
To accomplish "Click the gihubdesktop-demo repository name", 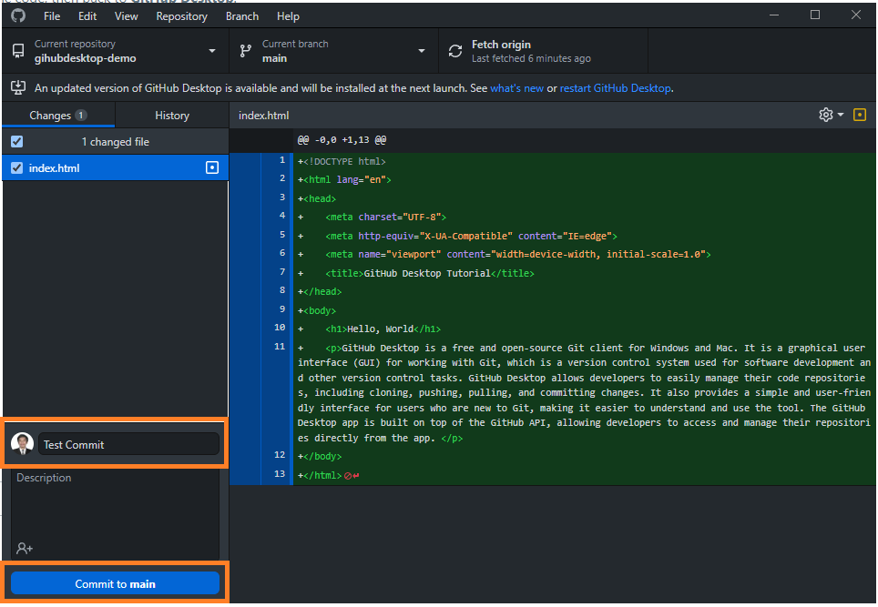I will (85, 59).
